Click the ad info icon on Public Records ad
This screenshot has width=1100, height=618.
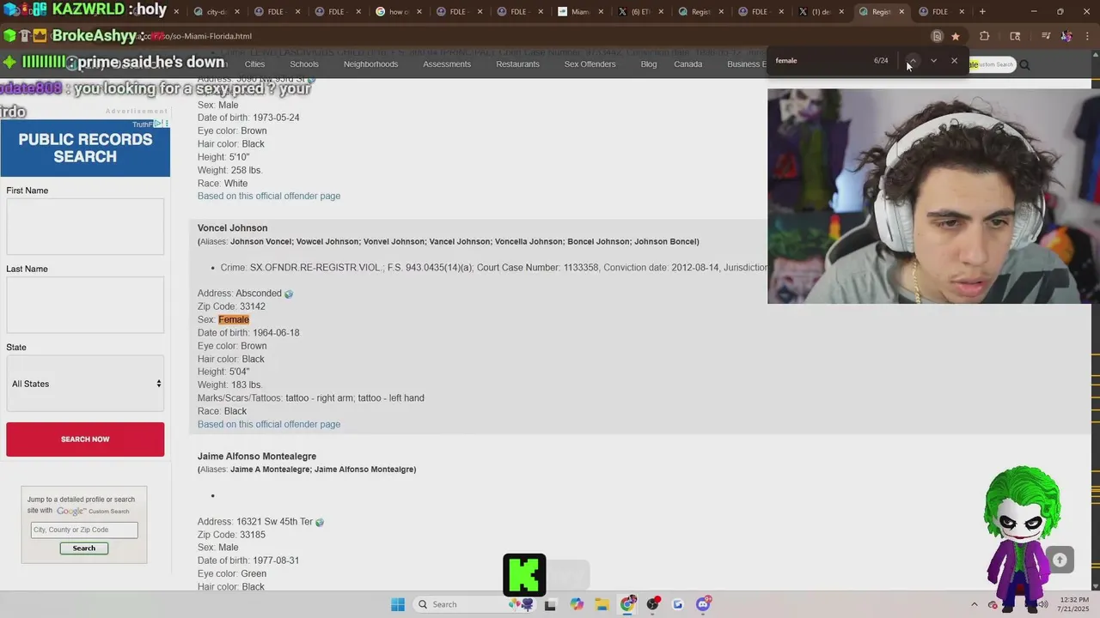click(x=157, y=124)
